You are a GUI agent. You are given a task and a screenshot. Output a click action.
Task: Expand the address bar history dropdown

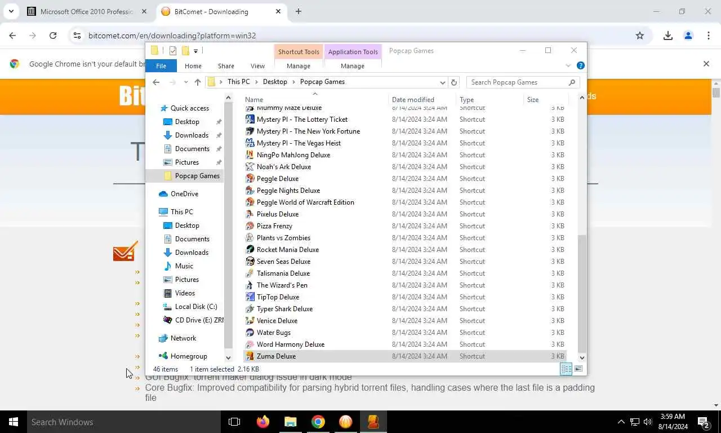pos(443,82)
